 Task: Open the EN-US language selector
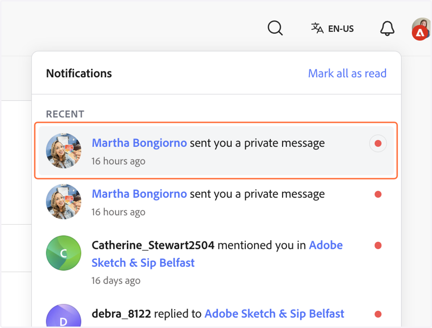tap(333, 28)
